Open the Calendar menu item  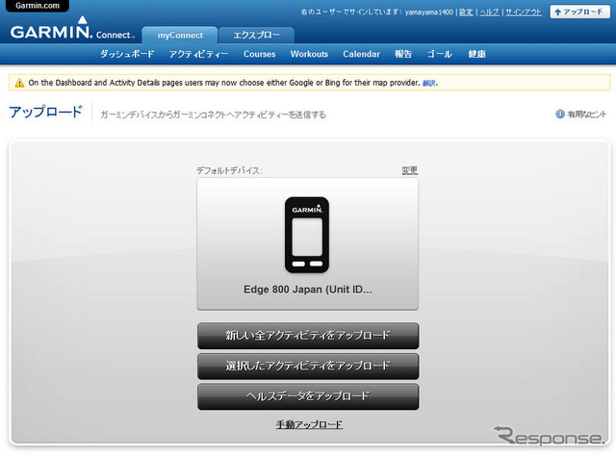click(x=362, y=54)
